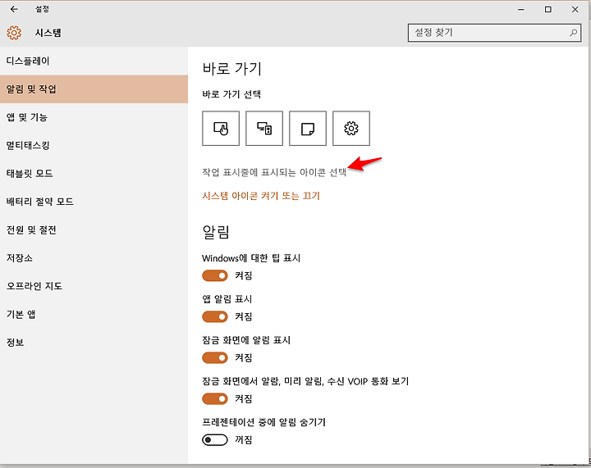Close the Settings window

575,9
